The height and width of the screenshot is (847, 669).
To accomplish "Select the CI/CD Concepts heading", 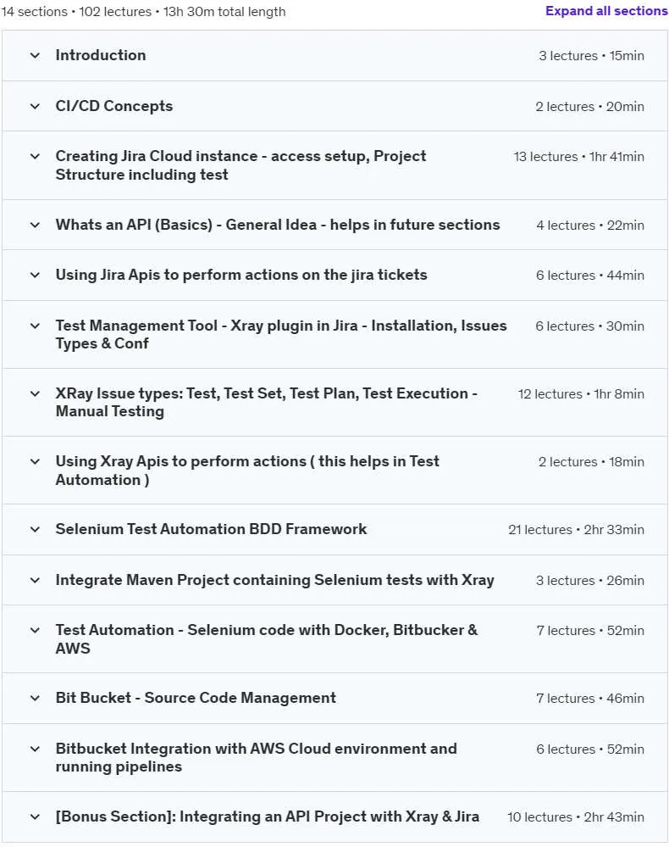I will (x=113, y=106).
